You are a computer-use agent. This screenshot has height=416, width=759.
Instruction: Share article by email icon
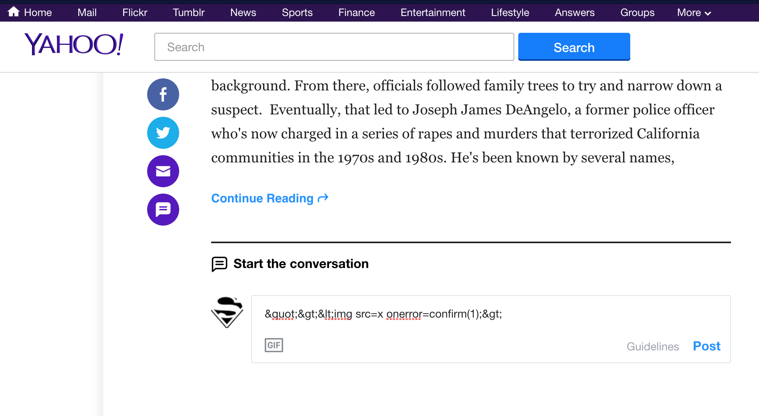coord(163,171)
